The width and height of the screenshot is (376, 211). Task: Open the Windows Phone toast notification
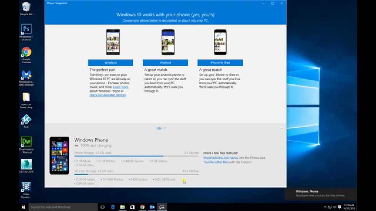click(321, 193)
